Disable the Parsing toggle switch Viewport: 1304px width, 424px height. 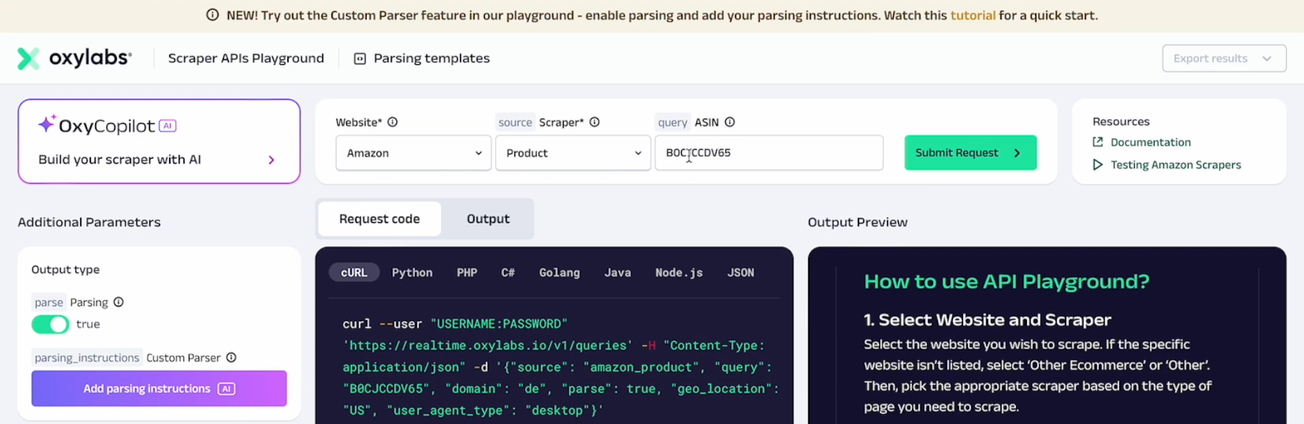(x=50, y=324)
